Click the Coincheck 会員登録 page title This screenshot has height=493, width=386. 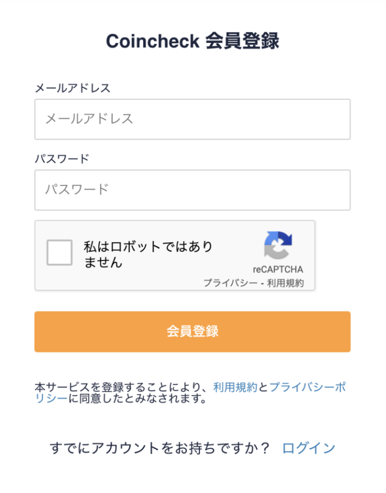(x=193, y=40)
